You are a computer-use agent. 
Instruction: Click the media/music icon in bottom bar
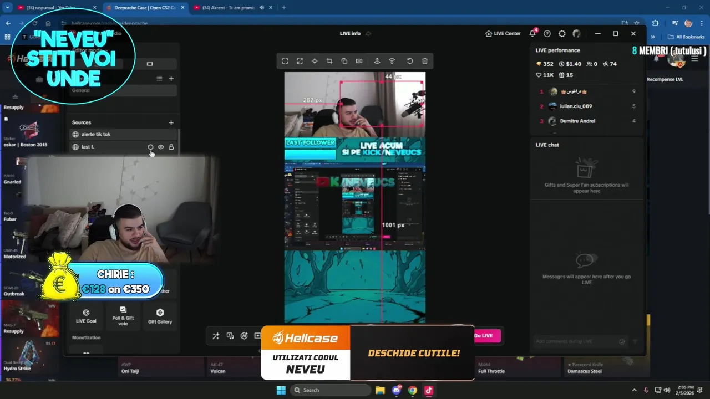230,336
